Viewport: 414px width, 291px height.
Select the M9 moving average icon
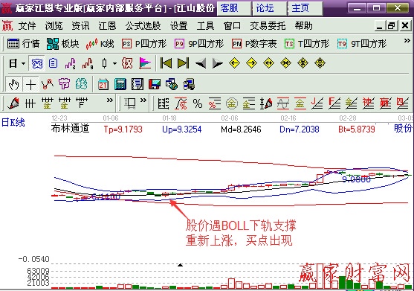point(88,63)
